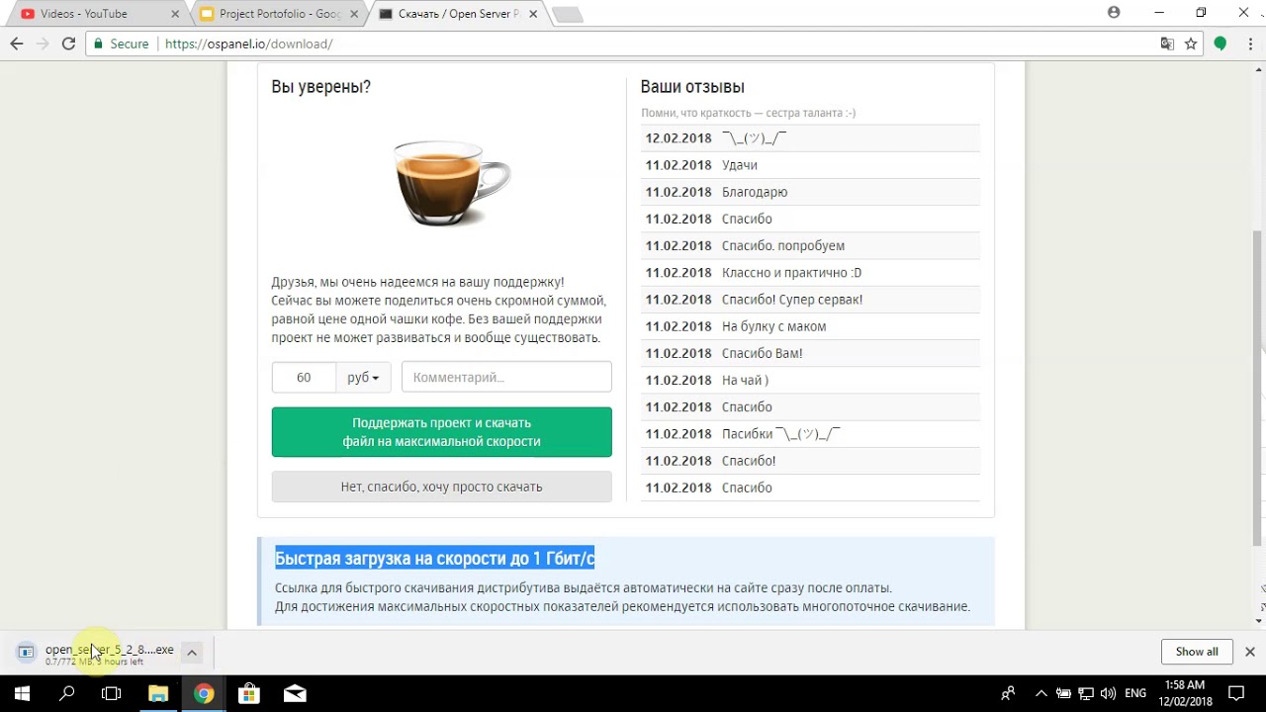Click the coffee cup image
The image size is (1266, 712).
pos(452,183)
